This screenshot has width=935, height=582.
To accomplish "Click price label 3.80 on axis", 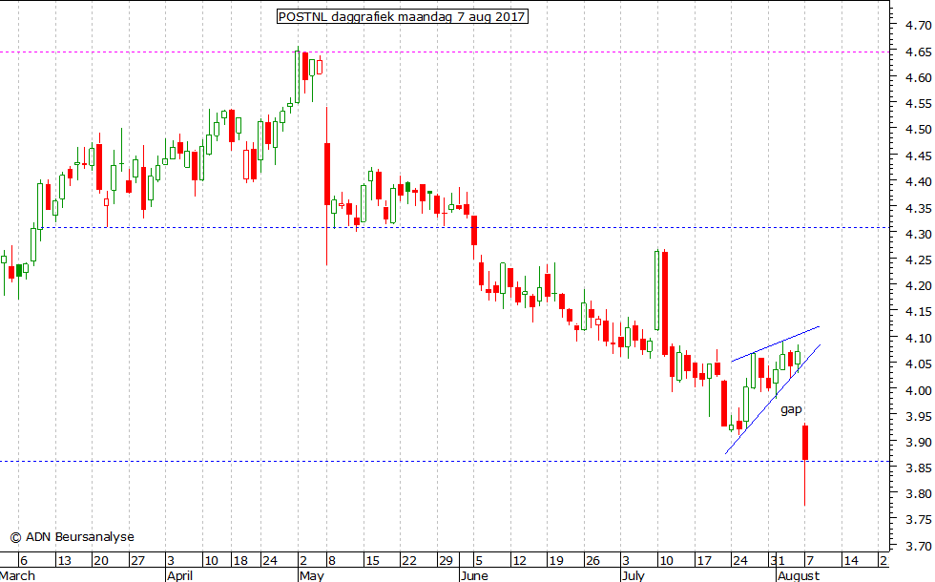I will tap(918, 494).
